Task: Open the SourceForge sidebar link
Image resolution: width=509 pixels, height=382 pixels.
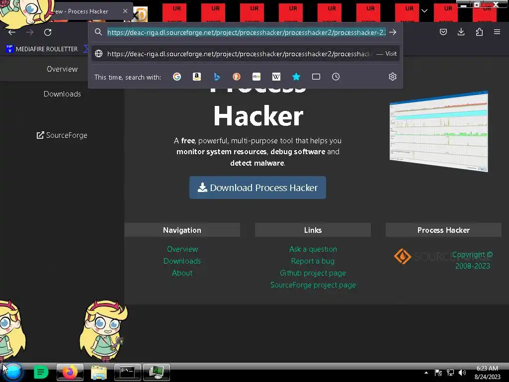Action: 62,135
